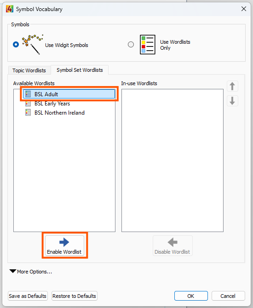The width and height of the screenshot is (253, 308).
Task: Select the Use Wordlists Only radio button
Action: pos(131,45)
